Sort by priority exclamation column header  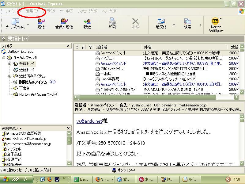(77, 47)
